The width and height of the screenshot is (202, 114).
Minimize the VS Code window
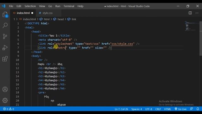178,6
